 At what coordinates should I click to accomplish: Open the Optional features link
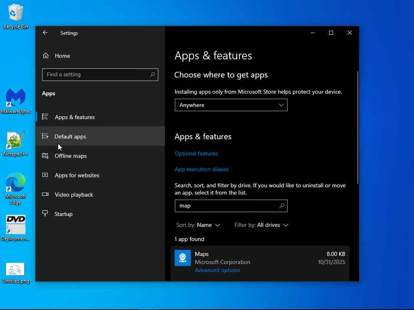coord(196,153)
